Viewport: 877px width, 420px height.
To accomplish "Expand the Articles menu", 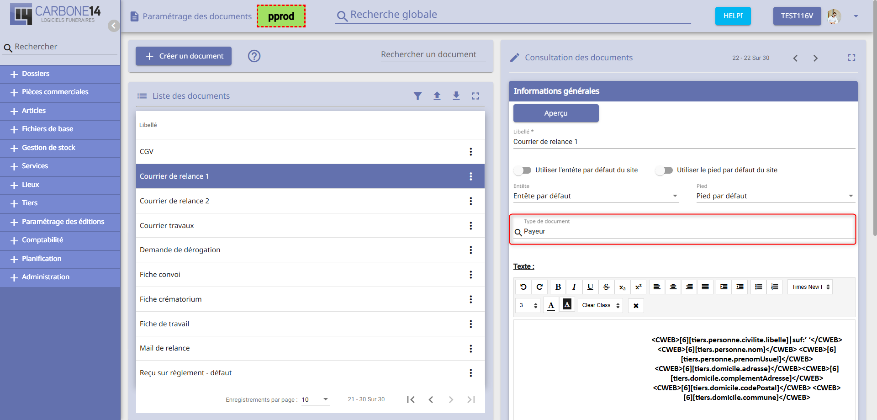I will point(60,111).
